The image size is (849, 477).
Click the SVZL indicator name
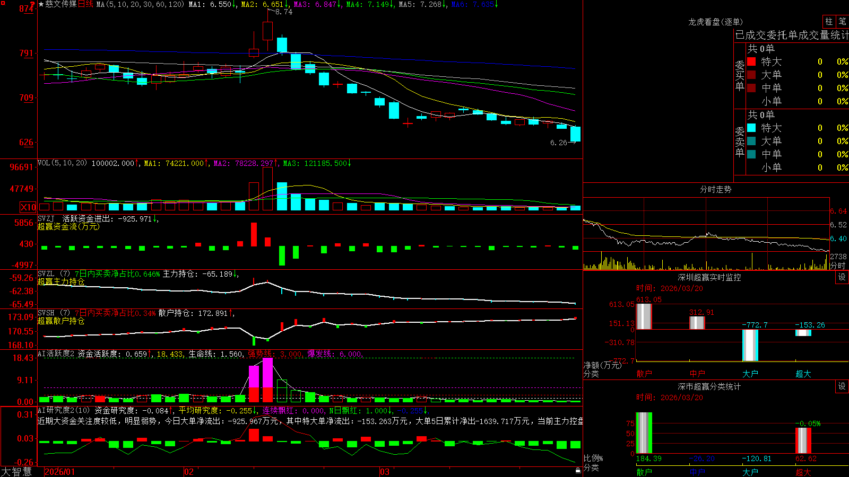coord(46,274)
